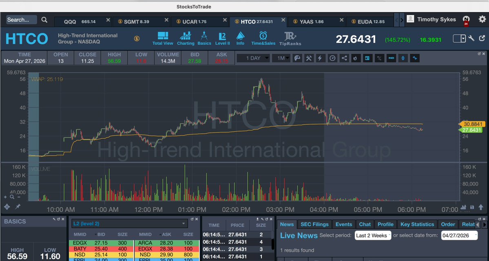Click the bar chart icon under chart
The height and width of the screenshot is (261, 489).
[463, 207]
